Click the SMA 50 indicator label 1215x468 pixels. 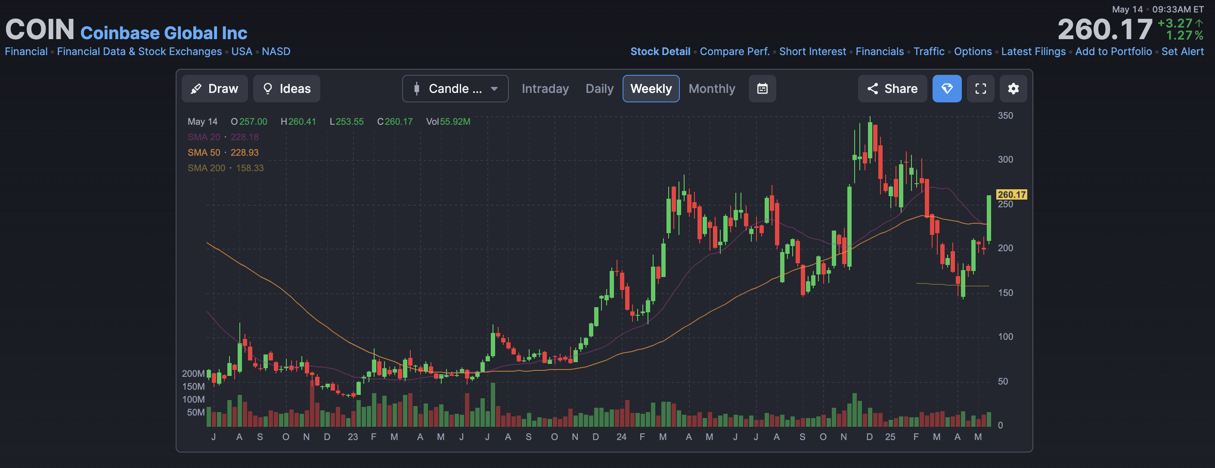(204, 153)
